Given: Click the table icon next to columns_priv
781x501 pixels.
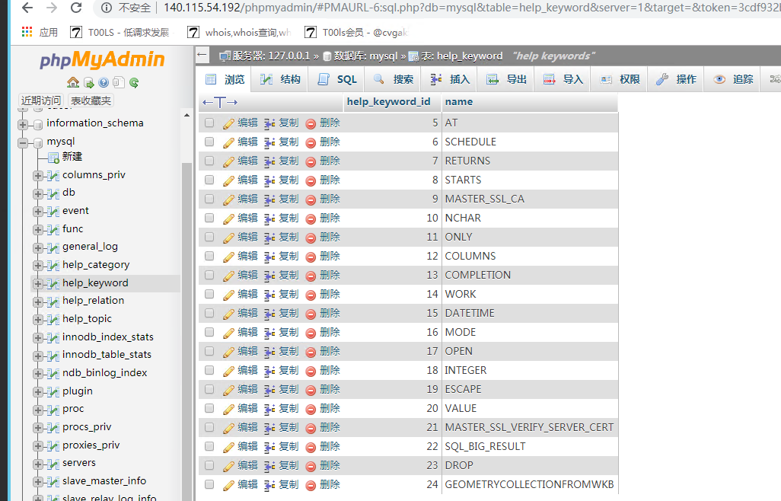Looking at the screenshot, I should click(53, 175).
